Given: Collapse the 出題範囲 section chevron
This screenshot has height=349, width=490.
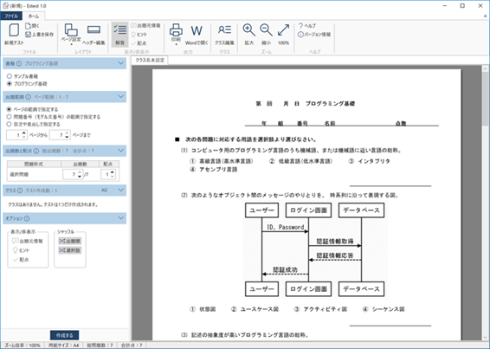Looking at the screenshot, I should point(121,97).
